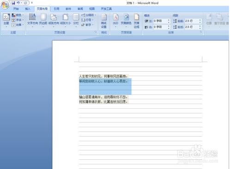Open theme 颜色 colors dropdown
This screenshot has width=231, height=169.
pos(18,15)
